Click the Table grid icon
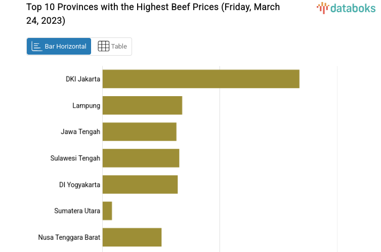Screen dimensions: 381x252 point(103,47)
